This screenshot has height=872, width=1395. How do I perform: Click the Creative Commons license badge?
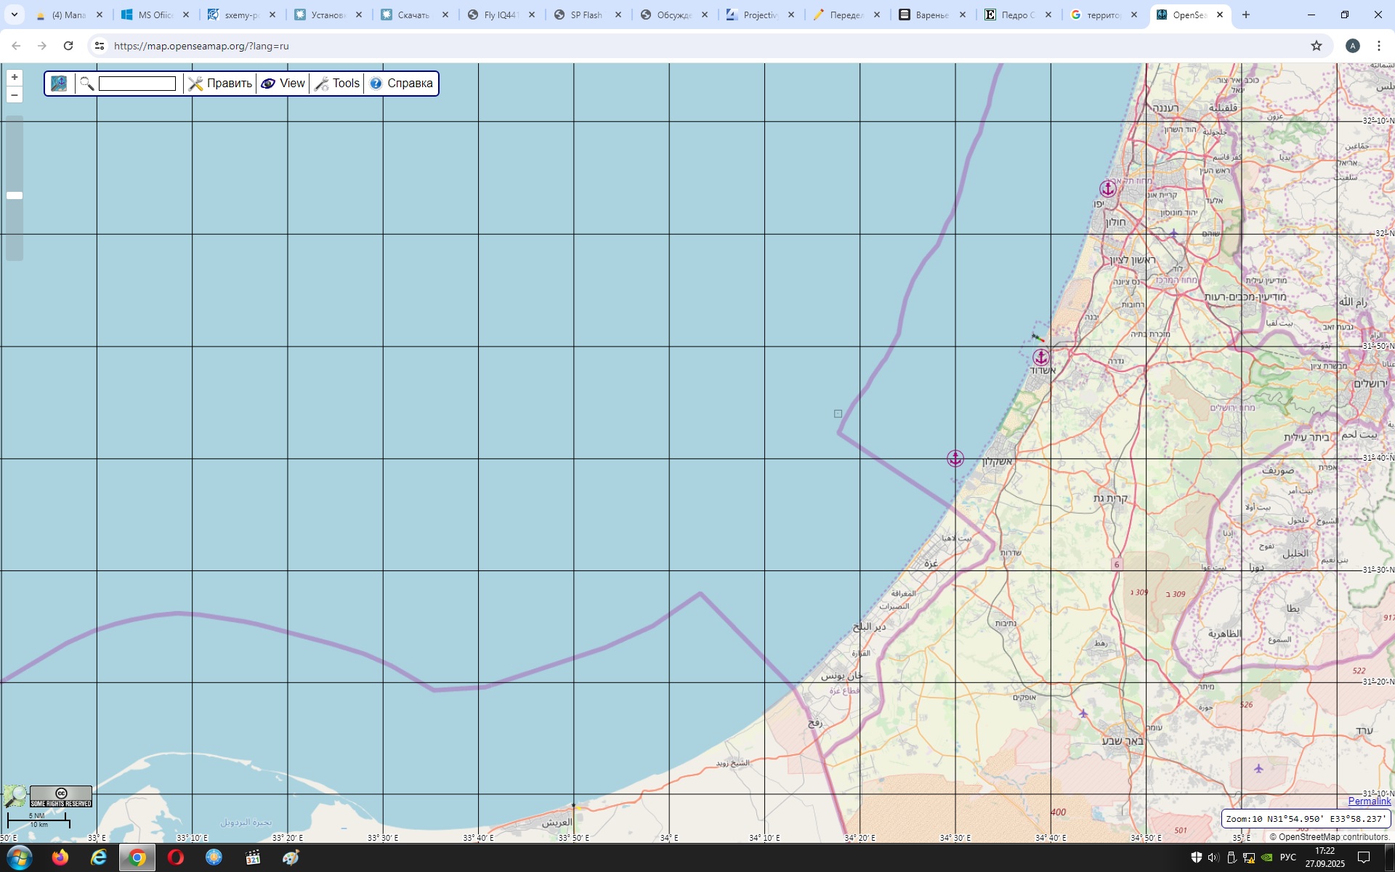[61, 796]
